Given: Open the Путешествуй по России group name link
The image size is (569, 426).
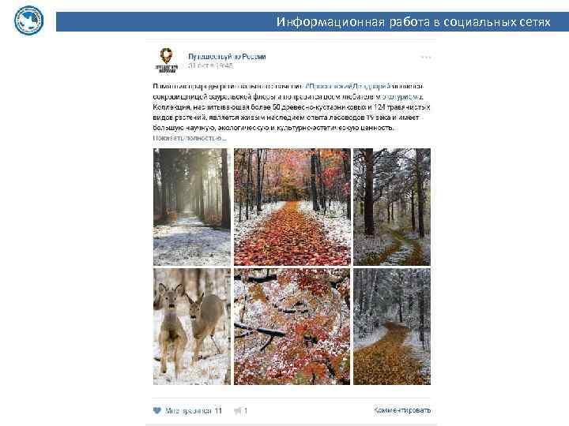Looking at the screenshot, I should 227,57.
